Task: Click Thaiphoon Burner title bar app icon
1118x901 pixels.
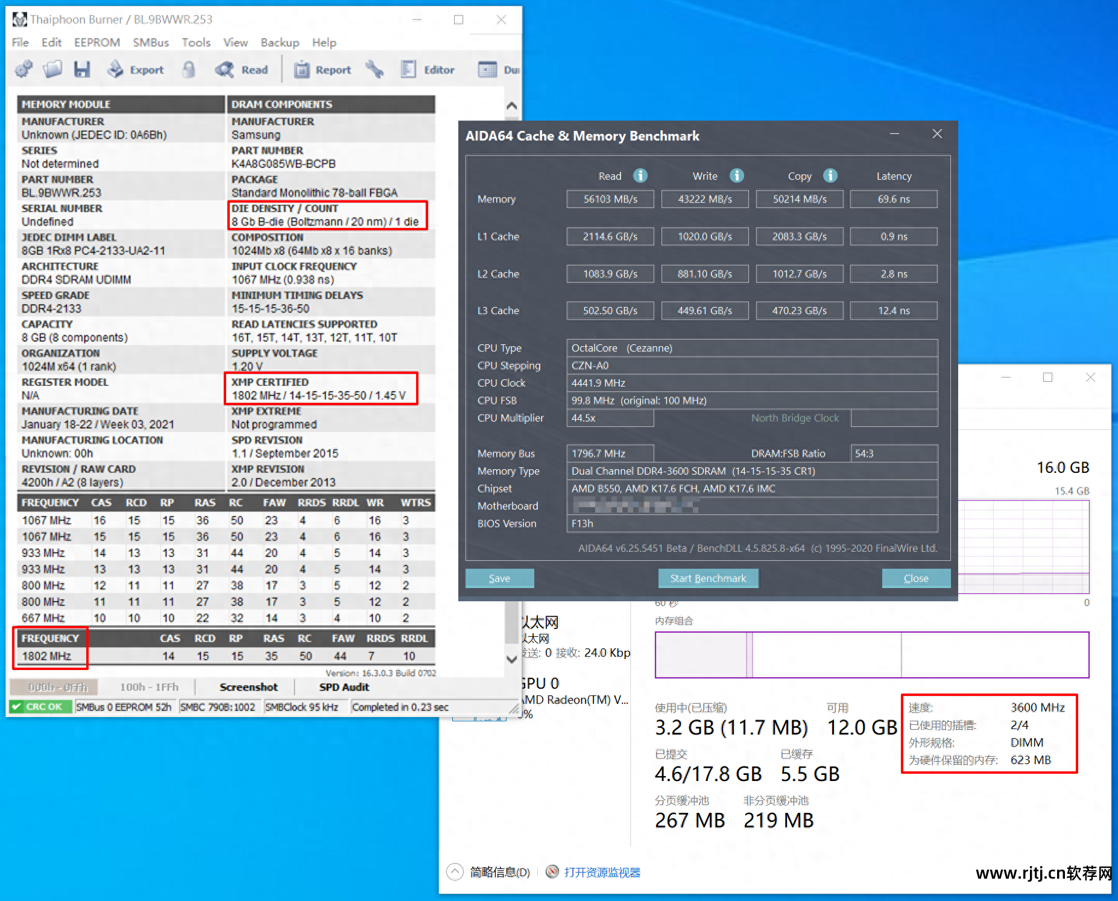Action: point(20,19)
